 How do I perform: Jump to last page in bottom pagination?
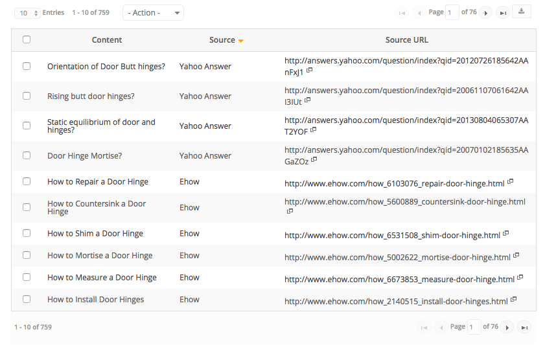524,328
